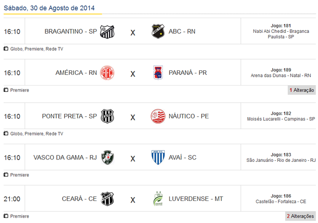Click the BRAGANTINO - SP team name
This screenshot has width=318, height=223.
click(70, 32)
